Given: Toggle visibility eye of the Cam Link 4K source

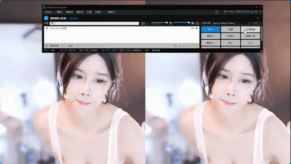Looking at the screenshot, I should click(x=196, y=28).
